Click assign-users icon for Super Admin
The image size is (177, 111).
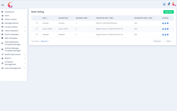pos(163,29)
